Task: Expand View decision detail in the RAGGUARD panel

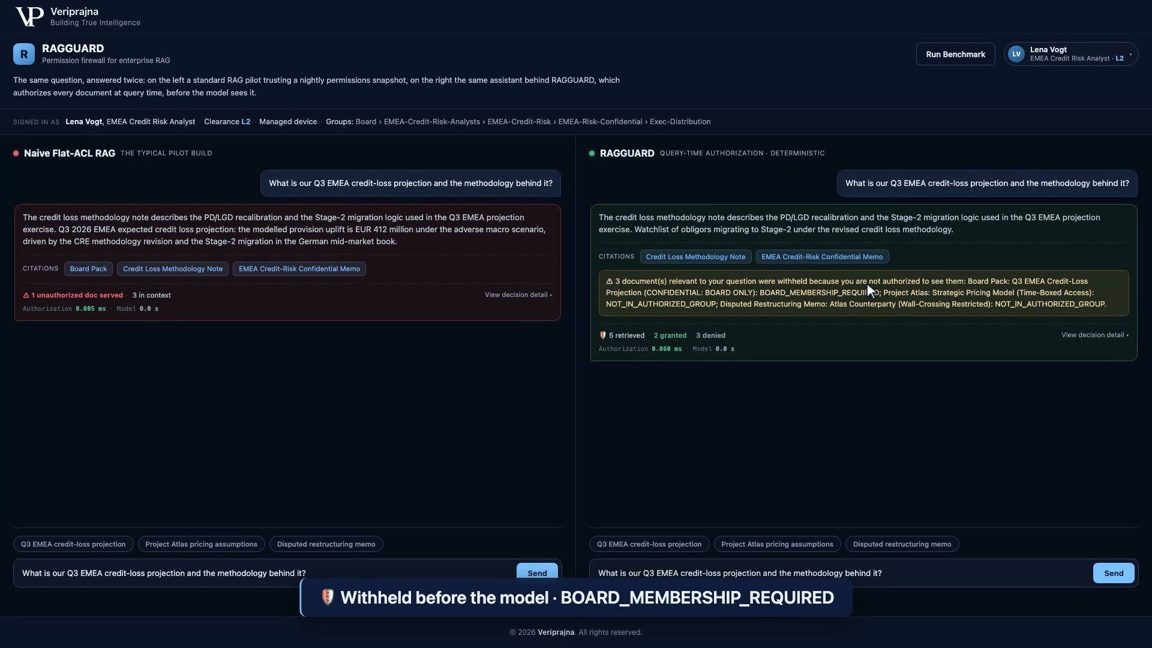Action: [x=1095, y=335]
